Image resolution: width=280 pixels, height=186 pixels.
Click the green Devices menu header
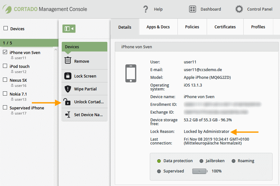[85, 47]
